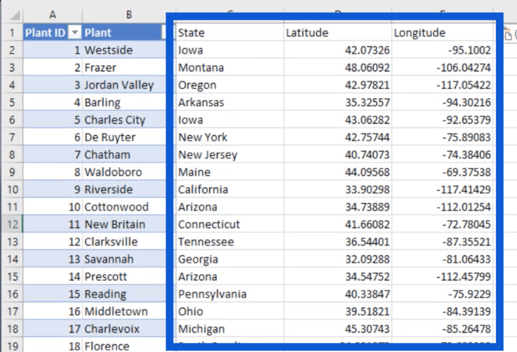The width and height of the screenshot is (517, 352).
Task: Select the Savannah plant cell
Action: click(124, 259)
